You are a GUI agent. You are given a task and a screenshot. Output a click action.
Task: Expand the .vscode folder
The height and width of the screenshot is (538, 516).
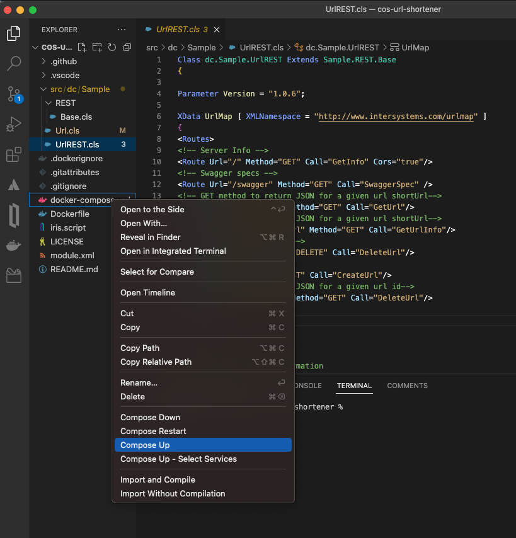point(64,76)
